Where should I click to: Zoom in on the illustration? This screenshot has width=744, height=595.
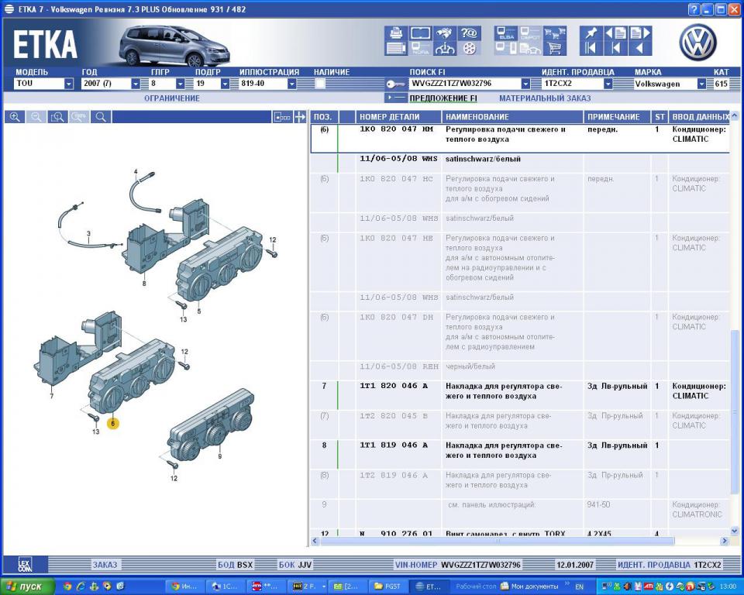15,117
